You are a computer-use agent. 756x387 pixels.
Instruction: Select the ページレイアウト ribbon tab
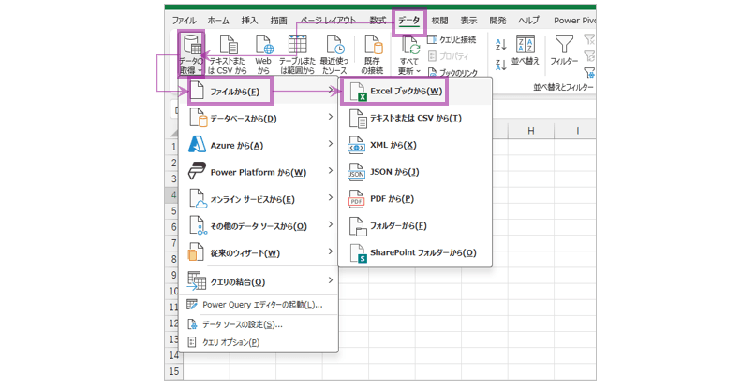[x=328, y=21]
